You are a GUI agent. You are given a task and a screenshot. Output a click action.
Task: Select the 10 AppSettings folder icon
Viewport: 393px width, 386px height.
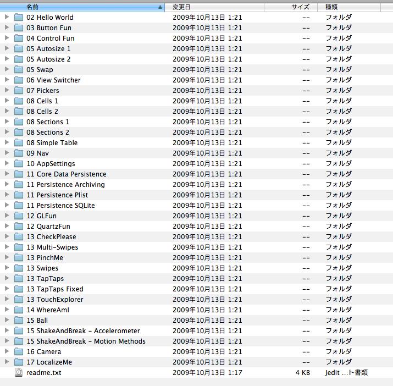(x=19, y=163)
